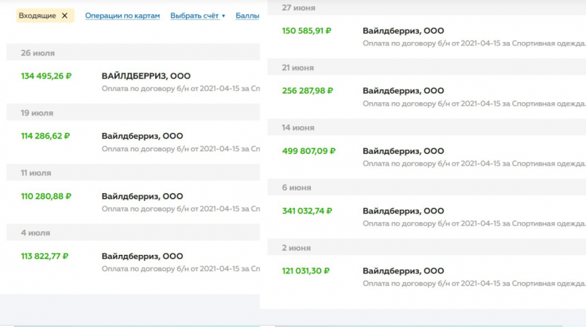
Task: Expand the Выбрать счёт dropdown
Action: tap(197, 15)
